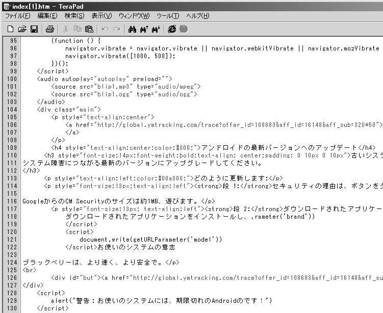383x313 pixels.
Task: Click the round gray toolbar icon
Action: (184, 29)
